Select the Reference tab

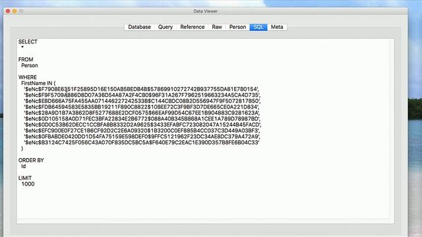click(193, 27)
